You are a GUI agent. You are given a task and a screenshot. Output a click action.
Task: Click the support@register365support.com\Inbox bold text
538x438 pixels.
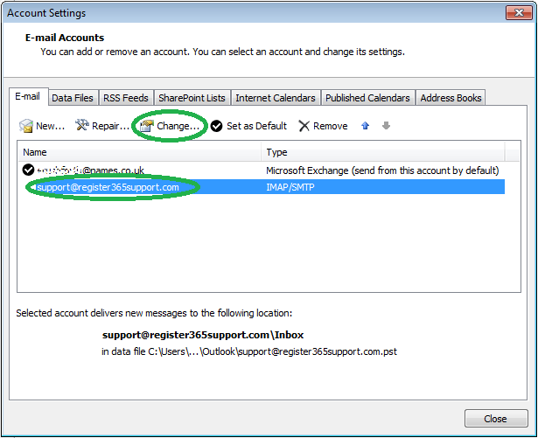(203, 335)
